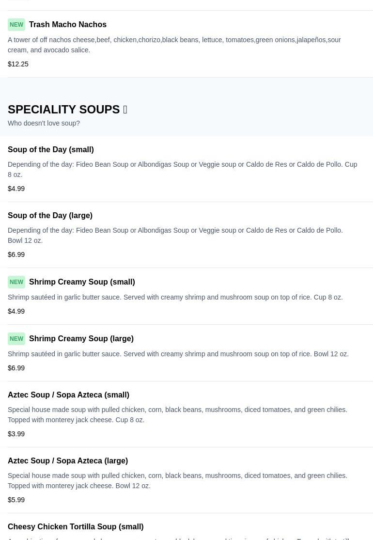Click the icon after the Speciality Soups heading
This screenshot has height=540, width=373.
[x=125, y=110]
